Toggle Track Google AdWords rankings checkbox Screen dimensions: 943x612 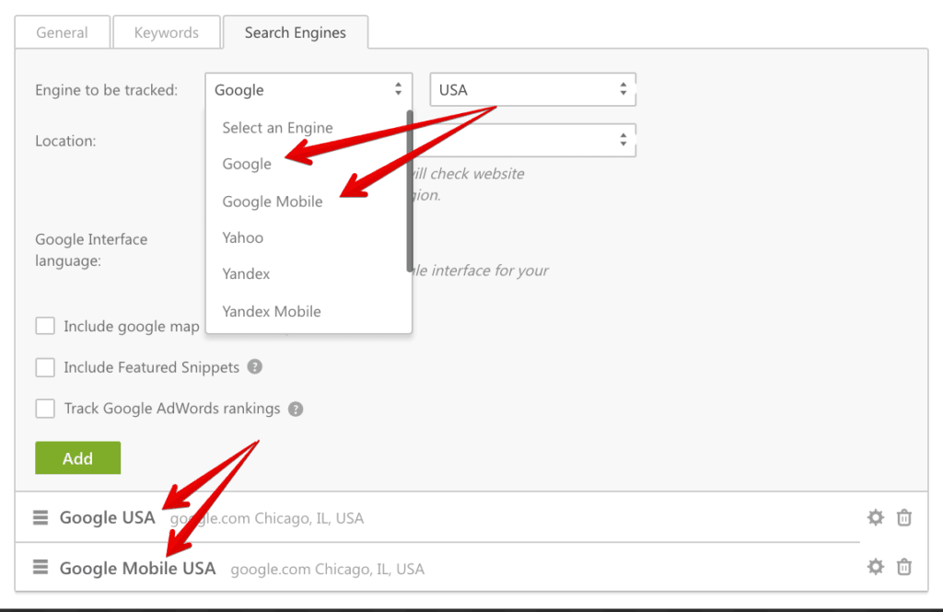(x=45, y=409)
